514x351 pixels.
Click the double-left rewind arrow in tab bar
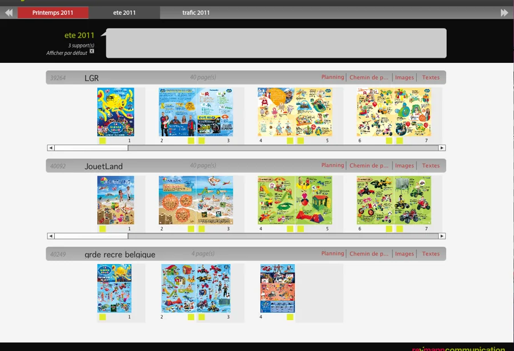pyautogui.click(x=9, y=13)
